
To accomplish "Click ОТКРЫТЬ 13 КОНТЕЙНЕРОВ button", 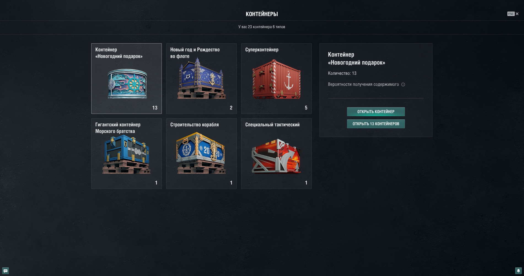I will click(376, 124).
